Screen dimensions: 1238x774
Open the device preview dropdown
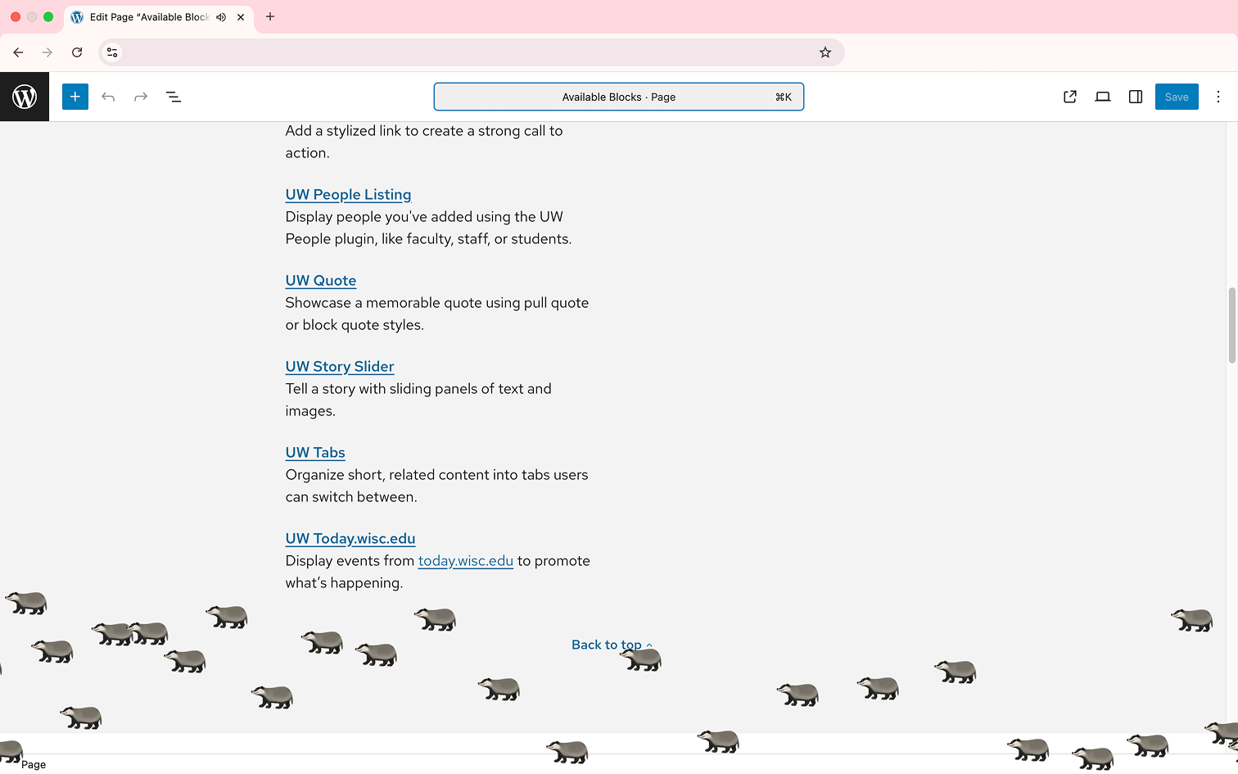pyautogui.click(x=1103, y=97)
